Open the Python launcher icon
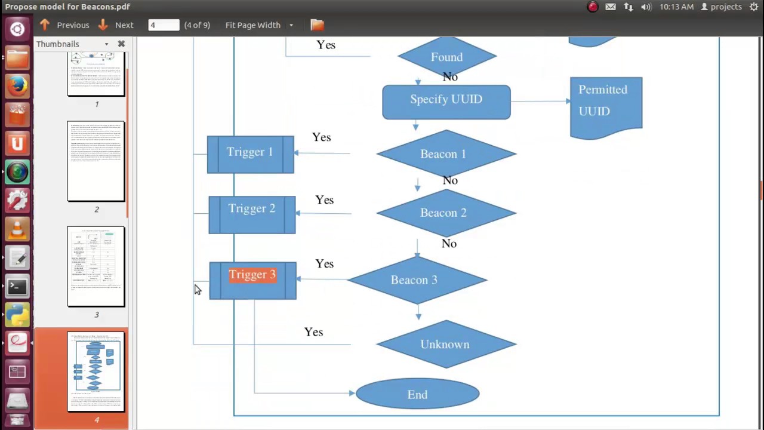Image resolution: width=764 pixels, height=430 pixels. [x=17, y=315]
